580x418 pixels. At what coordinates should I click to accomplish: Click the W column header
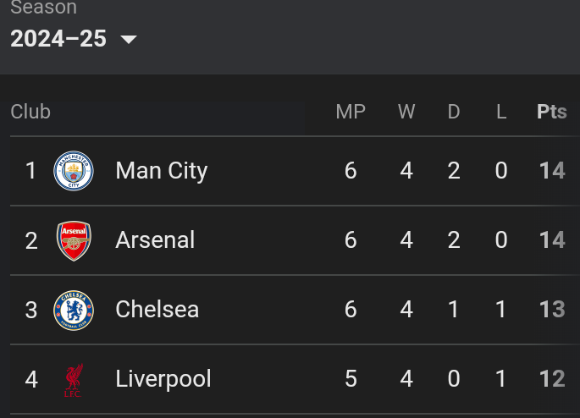click(406, 112)
